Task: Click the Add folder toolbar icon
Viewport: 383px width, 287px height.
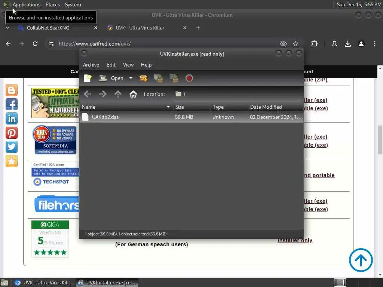Action: (174, 78)
